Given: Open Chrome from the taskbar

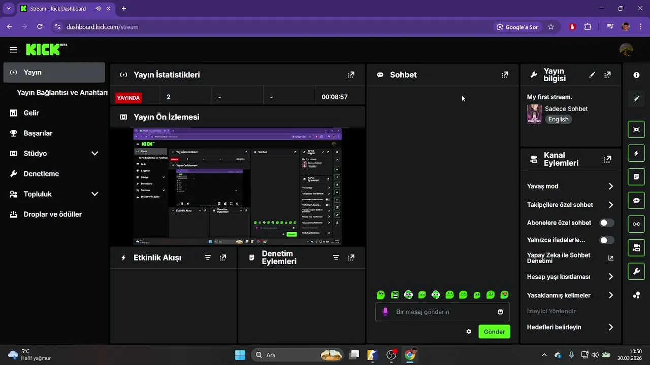Looking at the screenshot, I should [x=410, y=355].
